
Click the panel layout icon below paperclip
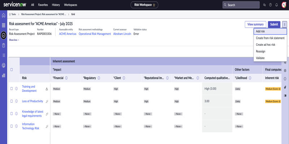point(285,95)
